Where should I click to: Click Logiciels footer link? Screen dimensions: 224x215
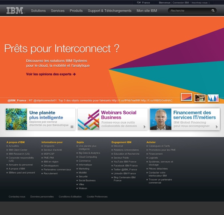pyautogui.click(x=153, y=158)
